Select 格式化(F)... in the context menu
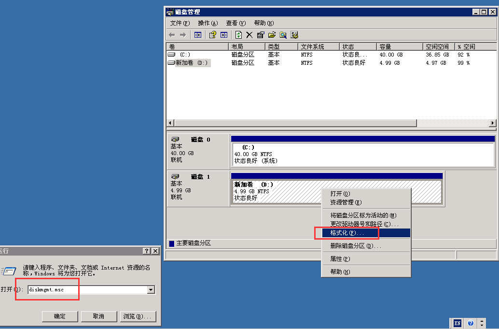Screen dimensions: 499x329 (347, 233)
